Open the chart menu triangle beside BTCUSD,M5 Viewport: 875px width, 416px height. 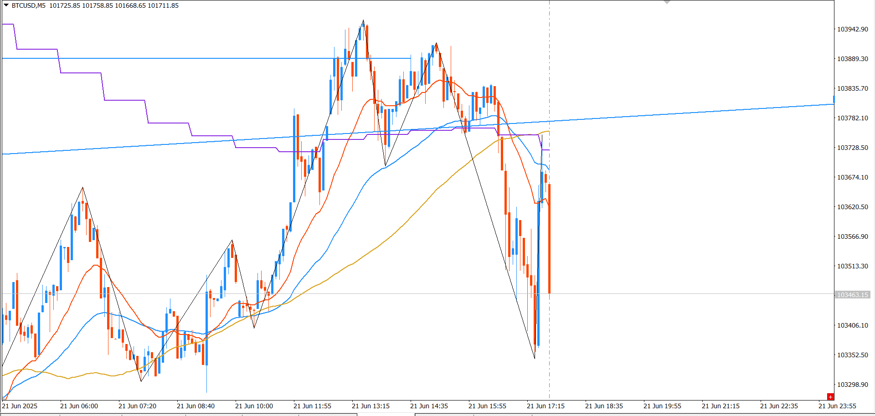click(x=6, y=5)
